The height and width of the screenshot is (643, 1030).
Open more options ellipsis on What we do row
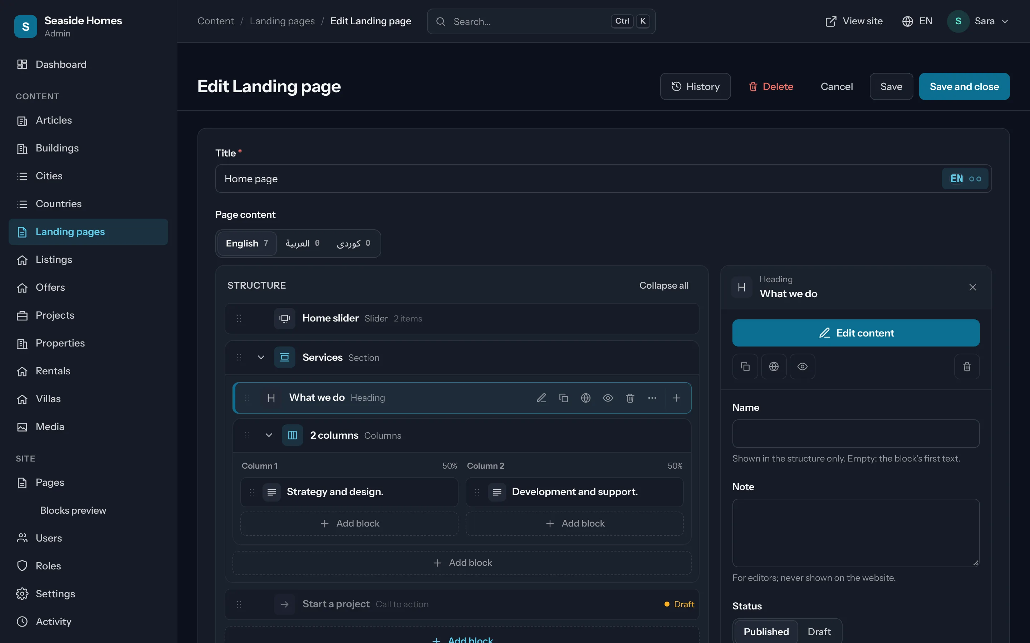pyautogui.click(x=652, y=398)
